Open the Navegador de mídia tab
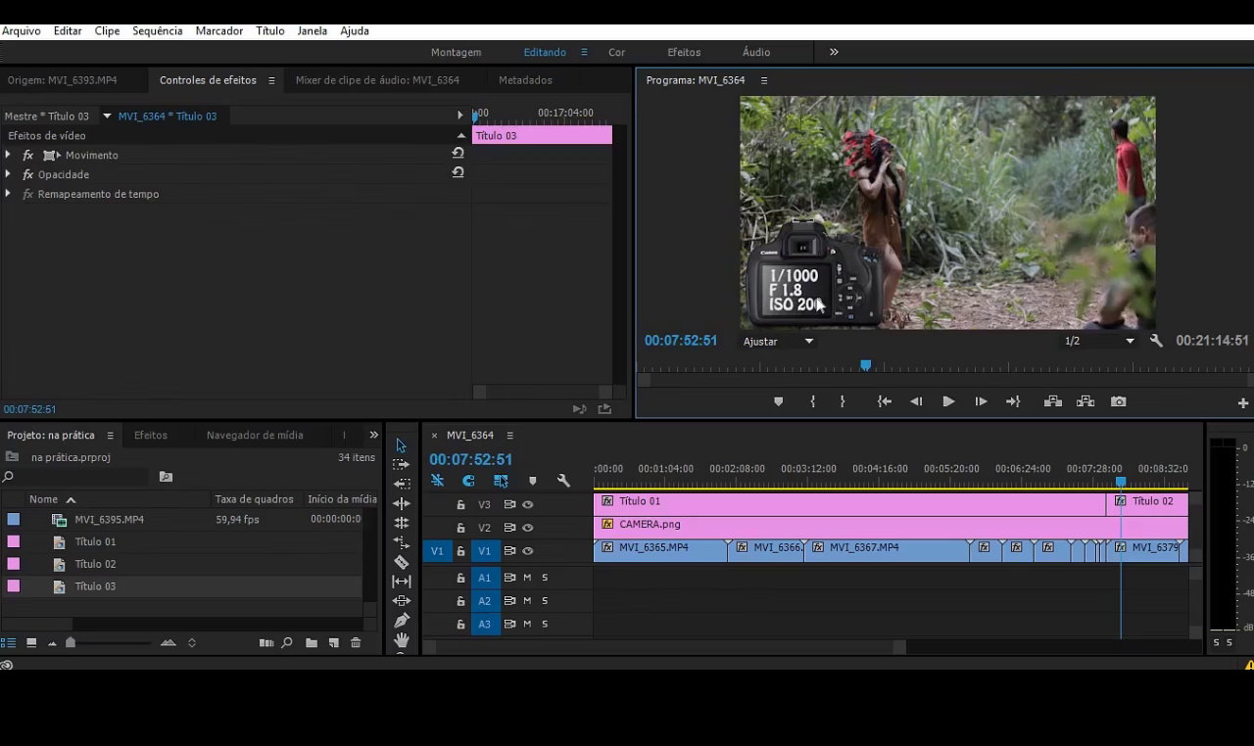This screenshot has width=1254, height=746. (x=255, y=435)
